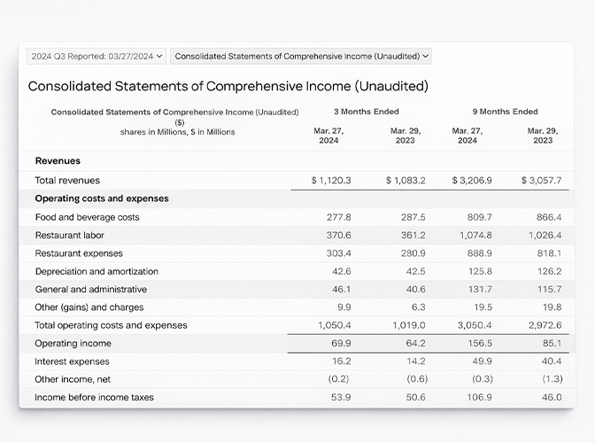
Task: Select the Restaurant labor row label
Action: click(x=72, y=236)
